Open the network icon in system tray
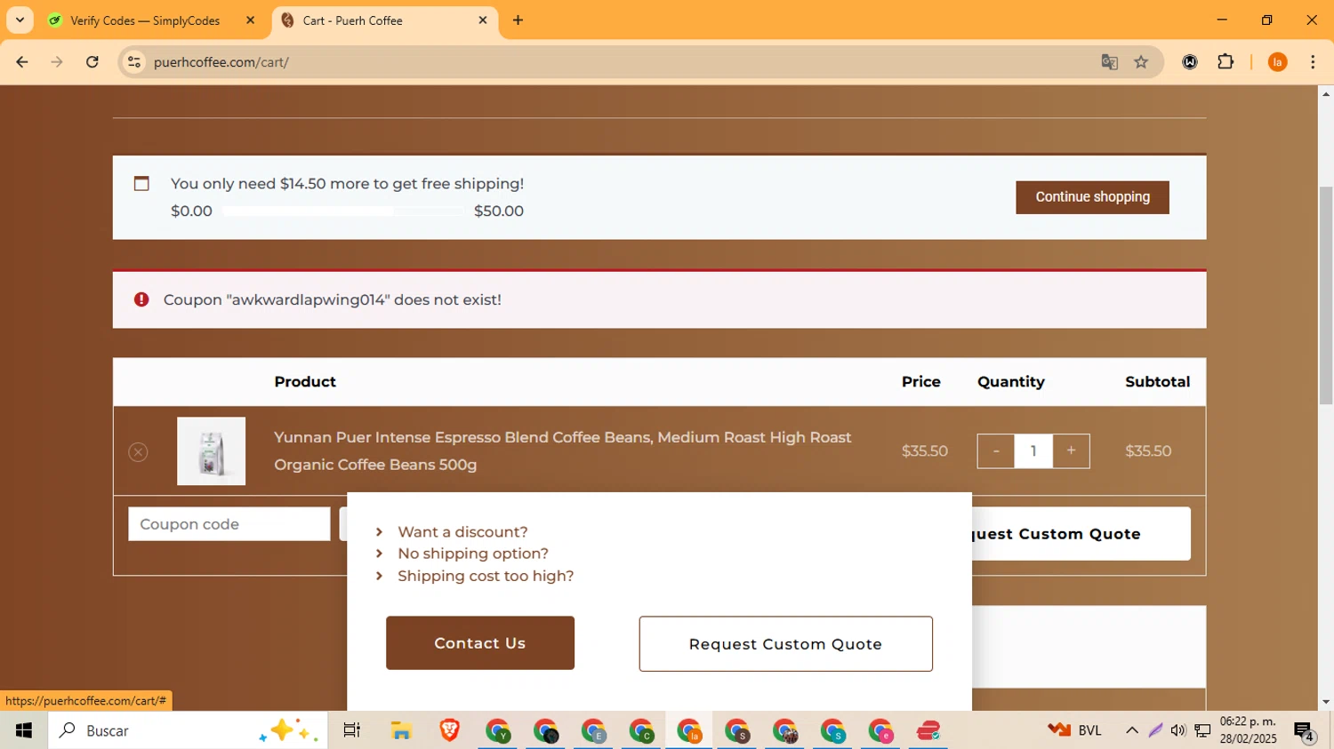1334x749 pixels. pyautogui.click(x=1202, y=730)
